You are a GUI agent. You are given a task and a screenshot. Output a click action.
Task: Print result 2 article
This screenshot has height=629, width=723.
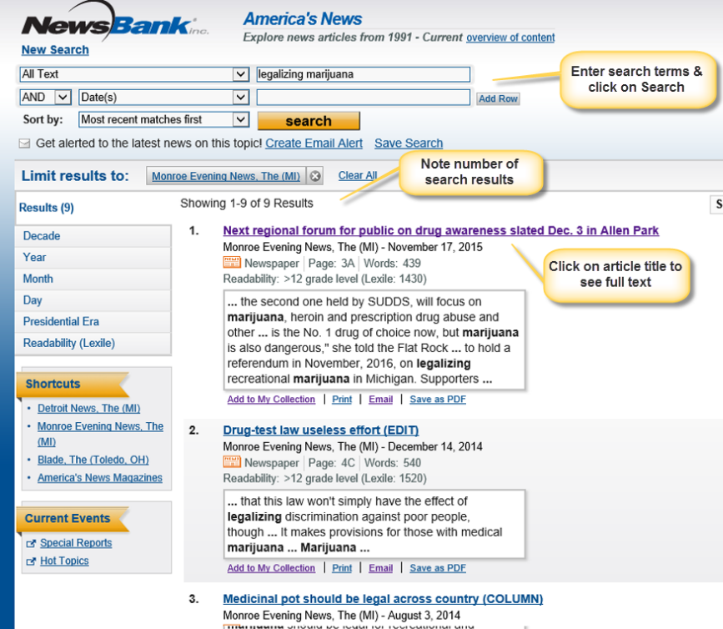pyautogui.click(x=342, y=568)
